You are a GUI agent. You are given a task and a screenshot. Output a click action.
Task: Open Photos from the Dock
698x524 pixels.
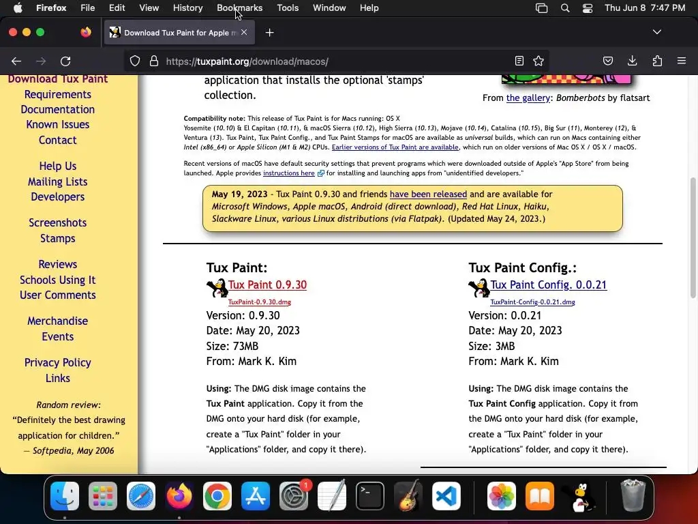pyautogui.click(x=502, y=496)
